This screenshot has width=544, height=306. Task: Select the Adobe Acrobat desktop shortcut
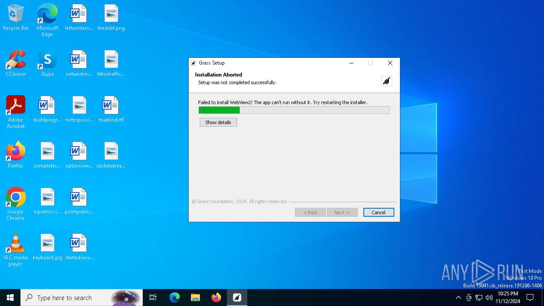coord(16,112)
